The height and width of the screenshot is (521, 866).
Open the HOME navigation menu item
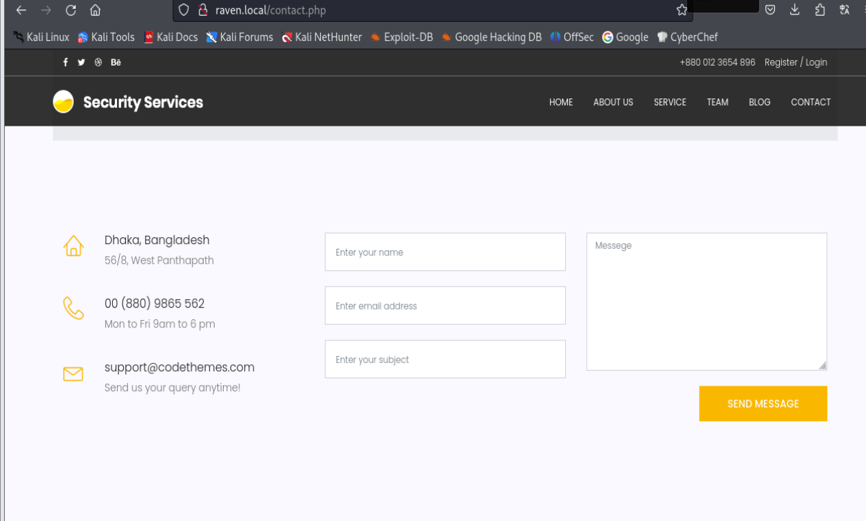pyautogui.click(x=560, y=102)
